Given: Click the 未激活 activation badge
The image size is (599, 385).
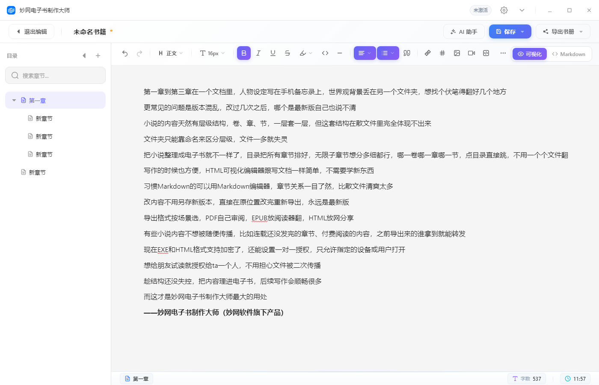Looking at the screenshot, I should (x=480, y=10).
